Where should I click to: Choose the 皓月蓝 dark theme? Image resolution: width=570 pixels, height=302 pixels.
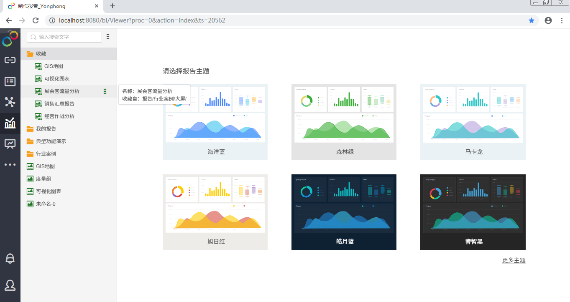344,212
